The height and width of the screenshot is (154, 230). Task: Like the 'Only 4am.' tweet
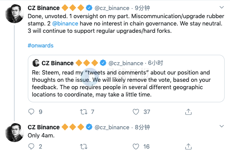tap(136, 146)
